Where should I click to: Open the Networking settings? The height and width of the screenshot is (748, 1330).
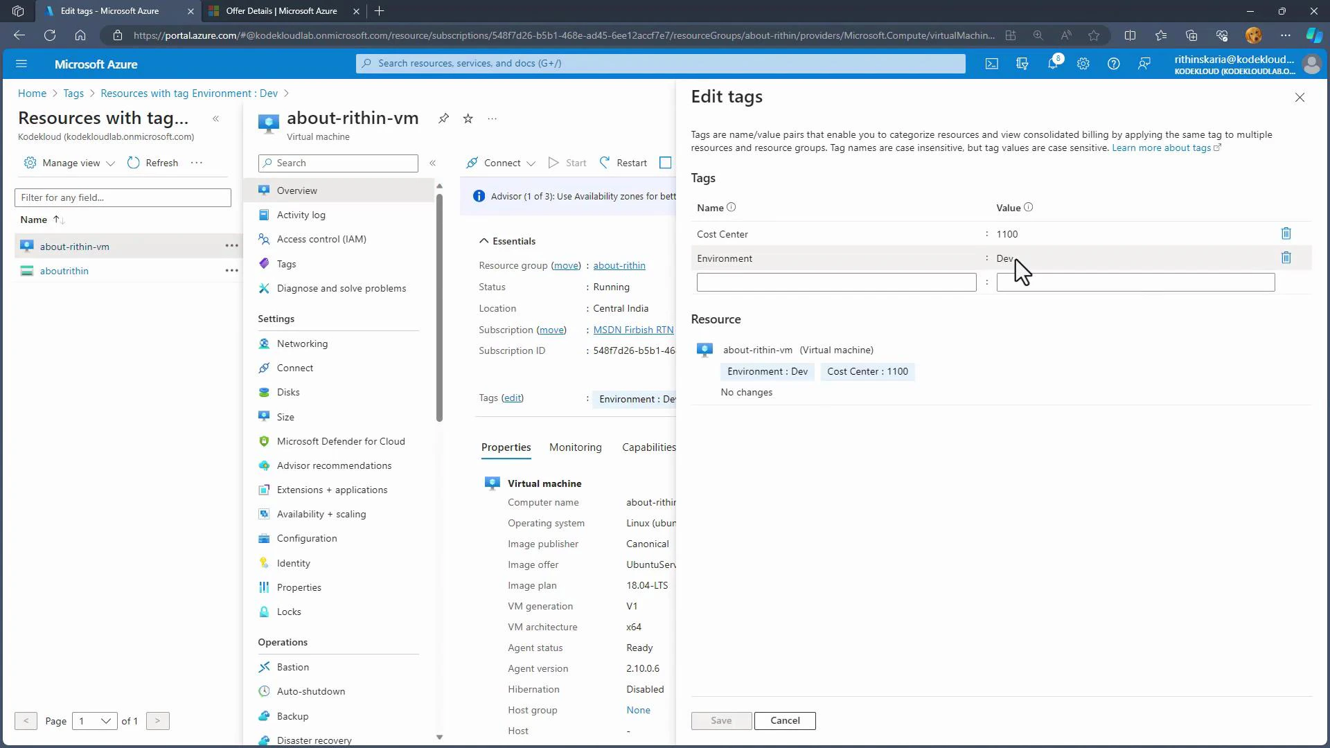point(303,343)
